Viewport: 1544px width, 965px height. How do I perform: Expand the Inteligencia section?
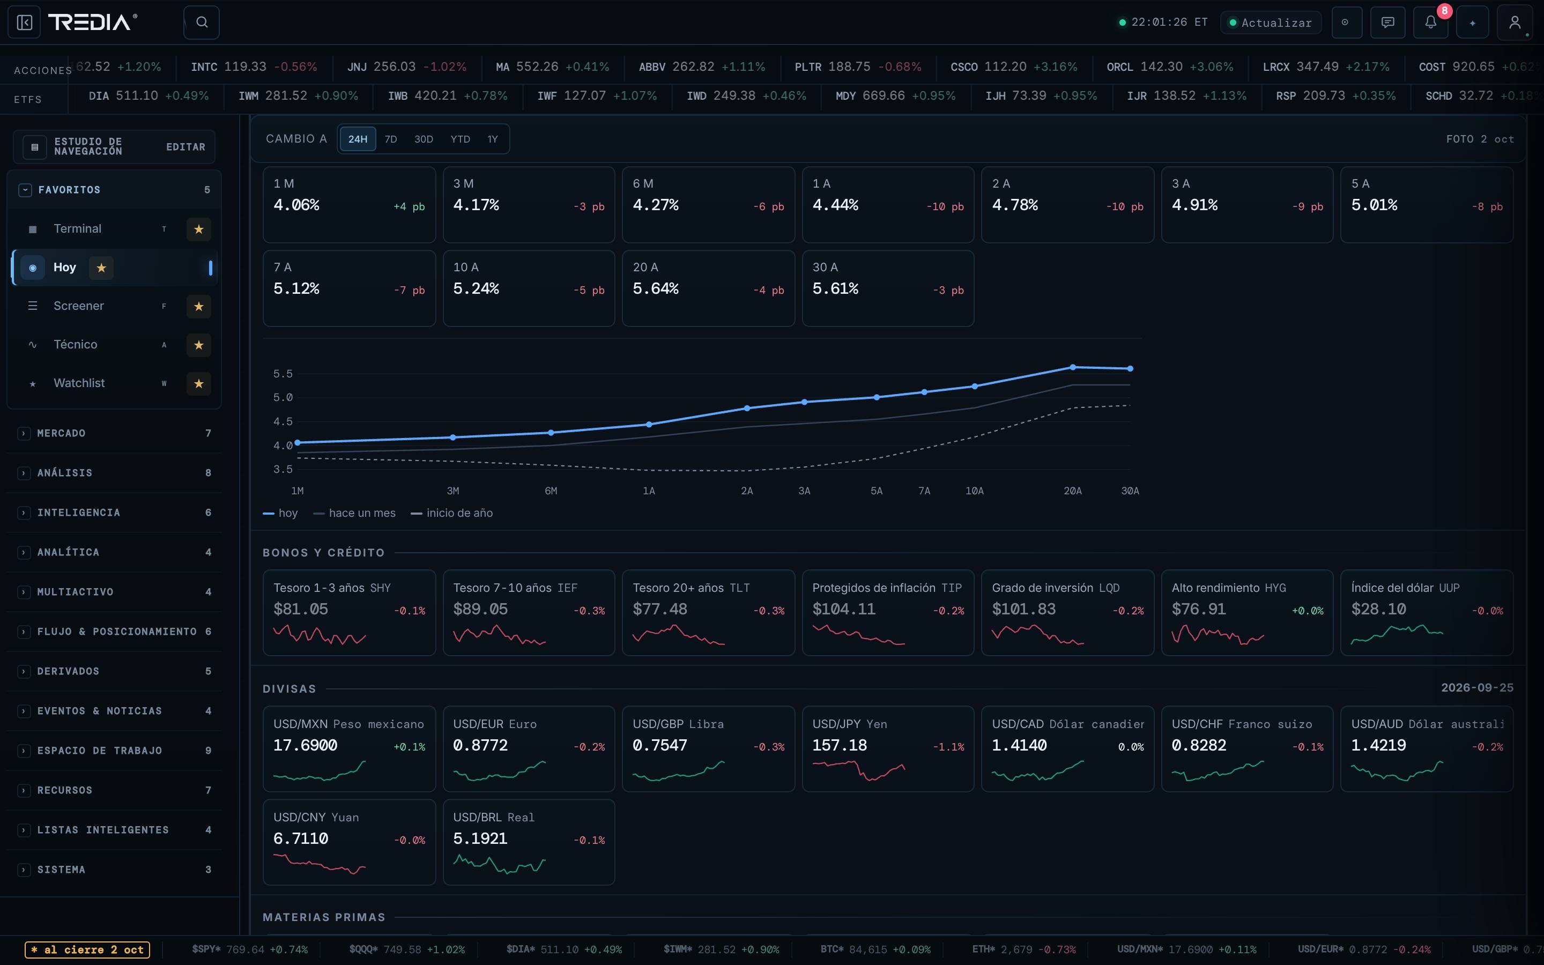pos(115,513)
